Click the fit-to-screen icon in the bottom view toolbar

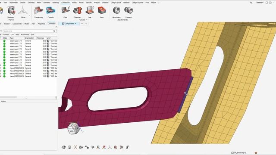tap(75, 147)
